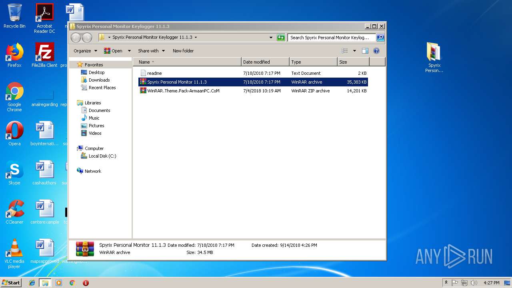This screenshot has width=512, height=288.
Task: Open centerexample Word document on desktop
Action: tap(44, 212)
